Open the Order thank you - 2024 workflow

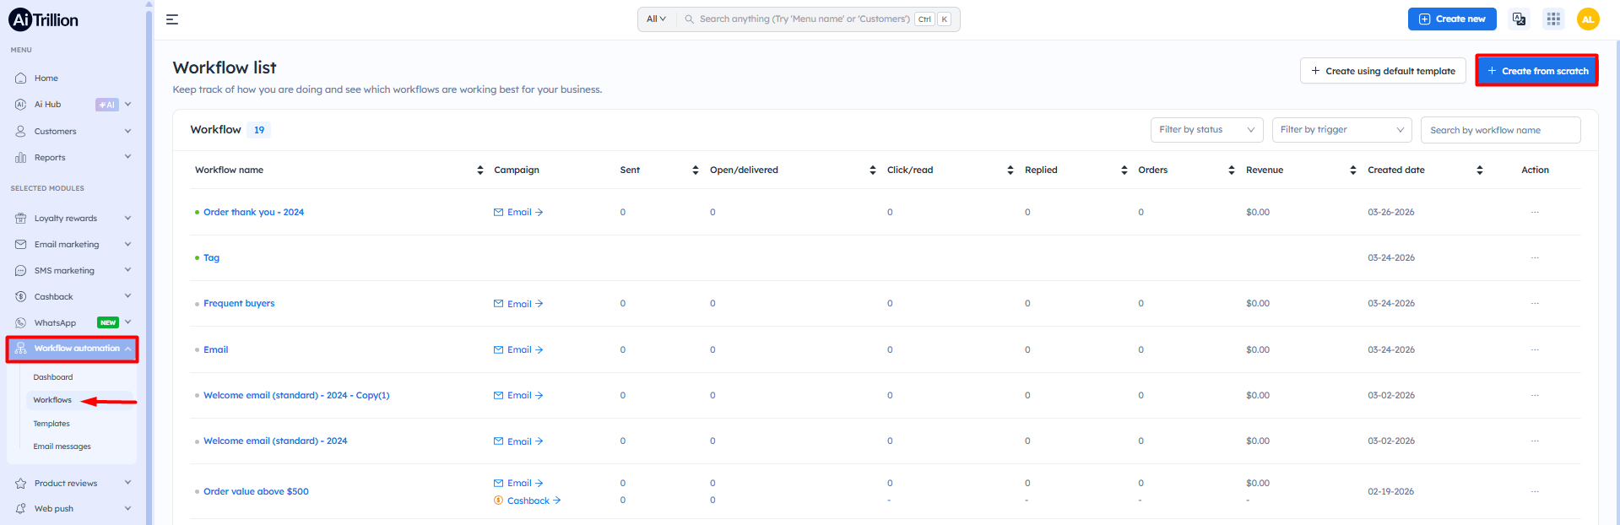point(253,213)
